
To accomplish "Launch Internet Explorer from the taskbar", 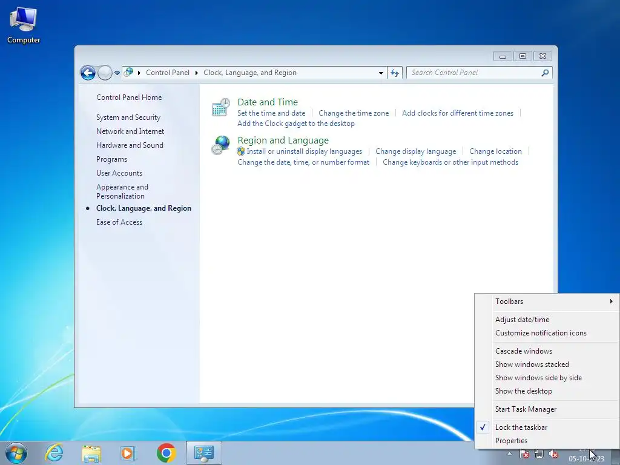I will (x=54, y=453).
